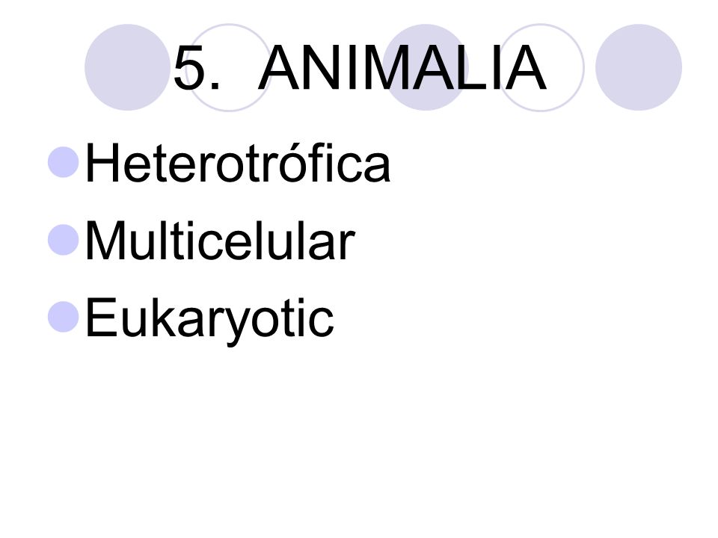Click the capital E of Eukaryotic
This screenshot has width=718, height=538.
click(x=101, y=317)
